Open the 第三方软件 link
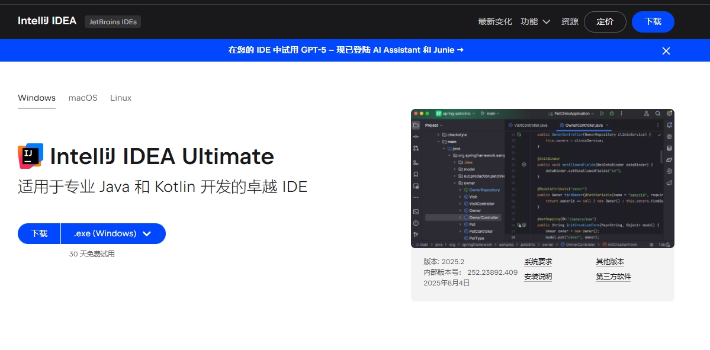Viewport: 710px width, 350px height. click(x=613, y=277)
